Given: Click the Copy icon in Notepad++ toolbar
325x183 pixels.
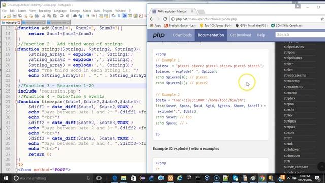Looking at the screenshot, I should pyautogui.click(x=49, y=16).
